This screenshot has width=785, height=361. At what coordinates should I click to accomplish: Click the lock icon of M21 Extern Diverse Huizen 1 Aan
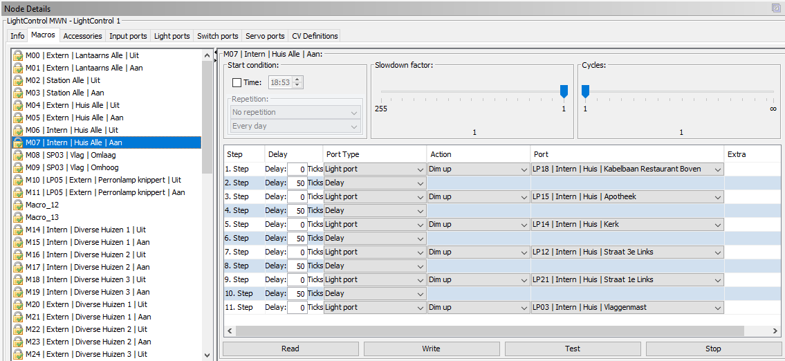pos(19,317)
